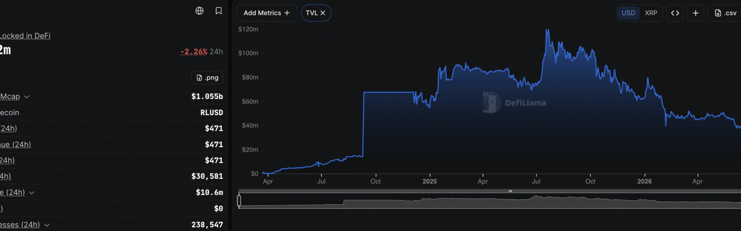Switch chart denomination to USD
The width and height of the screenshot is (741, 231).
point(628,13)
